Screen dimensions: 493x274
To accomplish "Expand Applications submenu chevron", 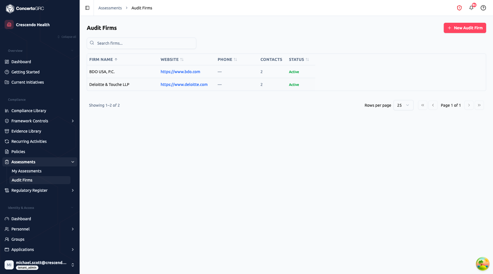I will pos(73,250).
